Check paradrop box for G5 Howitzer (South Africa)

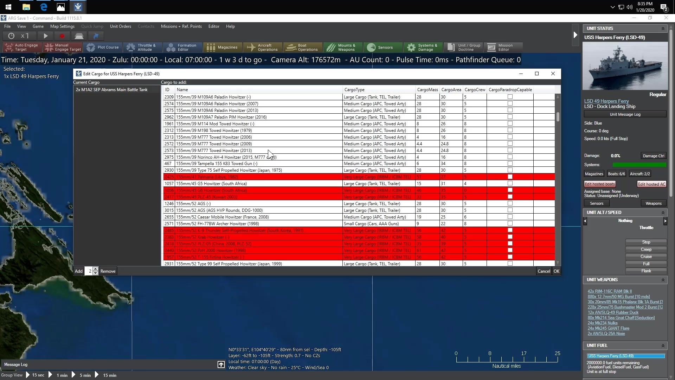click(510, 183)
